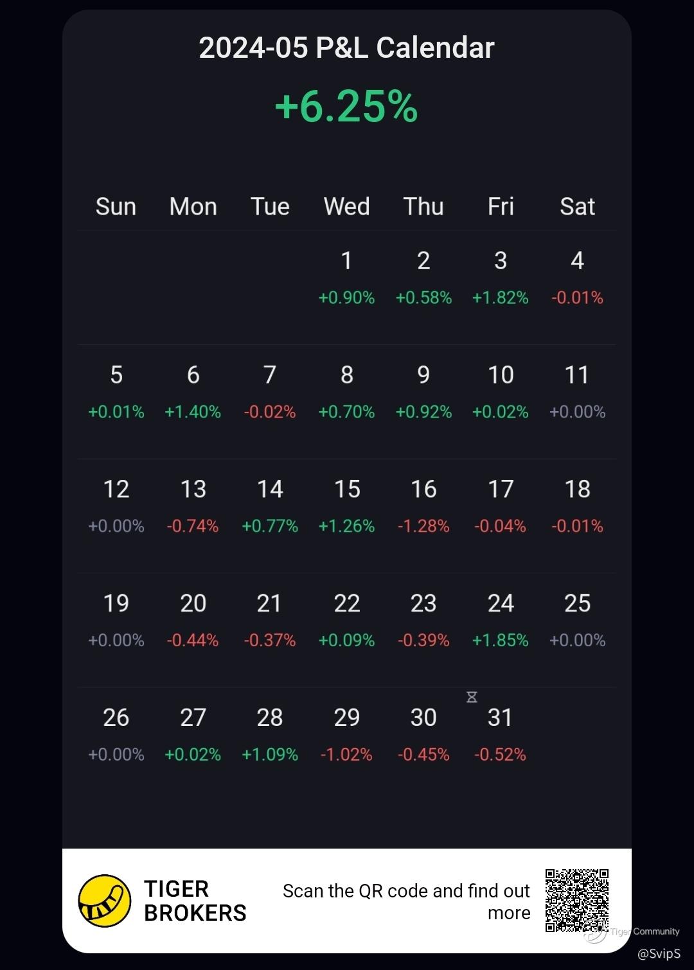Click the QR code image

point(576,900)
